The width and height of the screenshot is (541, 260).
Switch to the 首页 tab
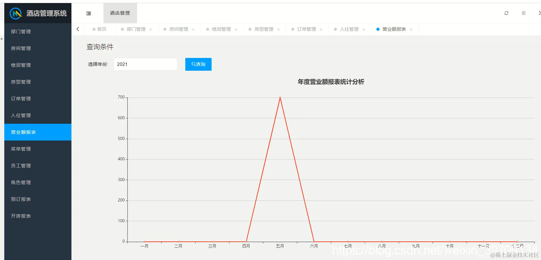(x=100, y=29)
